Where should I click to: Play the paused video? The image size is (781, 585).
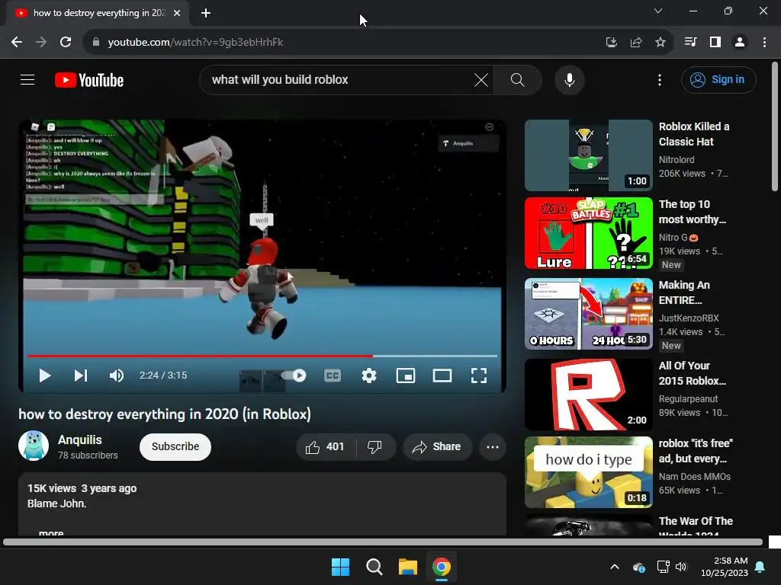[45, 376]
